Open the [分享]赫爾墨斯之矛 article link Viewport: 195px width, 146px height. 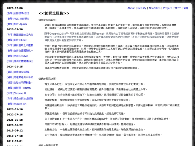20,45
